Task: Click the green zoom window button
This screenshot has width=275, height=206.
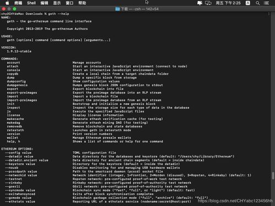Action: (x=14, y=9)
